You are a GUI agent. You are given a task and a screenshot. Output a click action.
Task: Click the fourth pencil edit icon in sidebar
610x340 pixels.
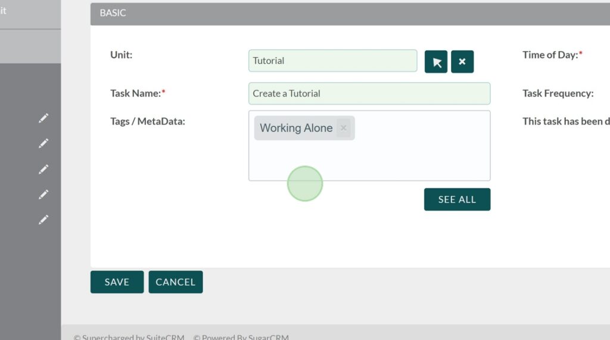point(43,194)
